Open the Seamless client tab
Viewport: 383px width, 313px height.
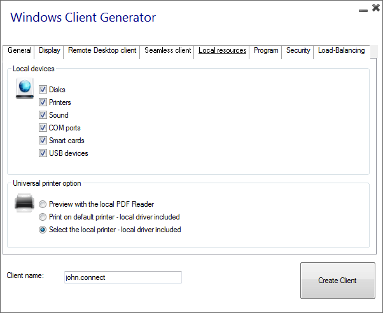(x=167, y=51)
